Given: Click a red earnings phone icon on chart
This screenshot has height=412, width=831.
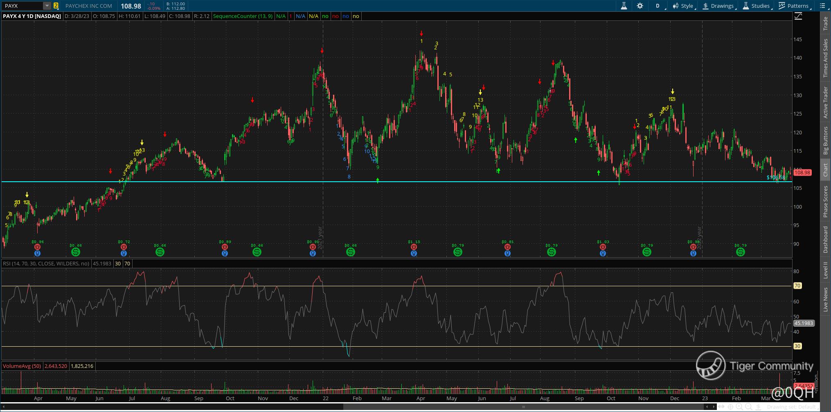Looking at the screenshot, I should click(x=38, y=247).
